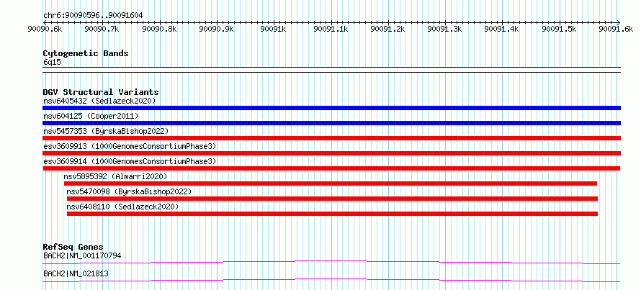Click the red bar for esv3609913

(331, 153)
